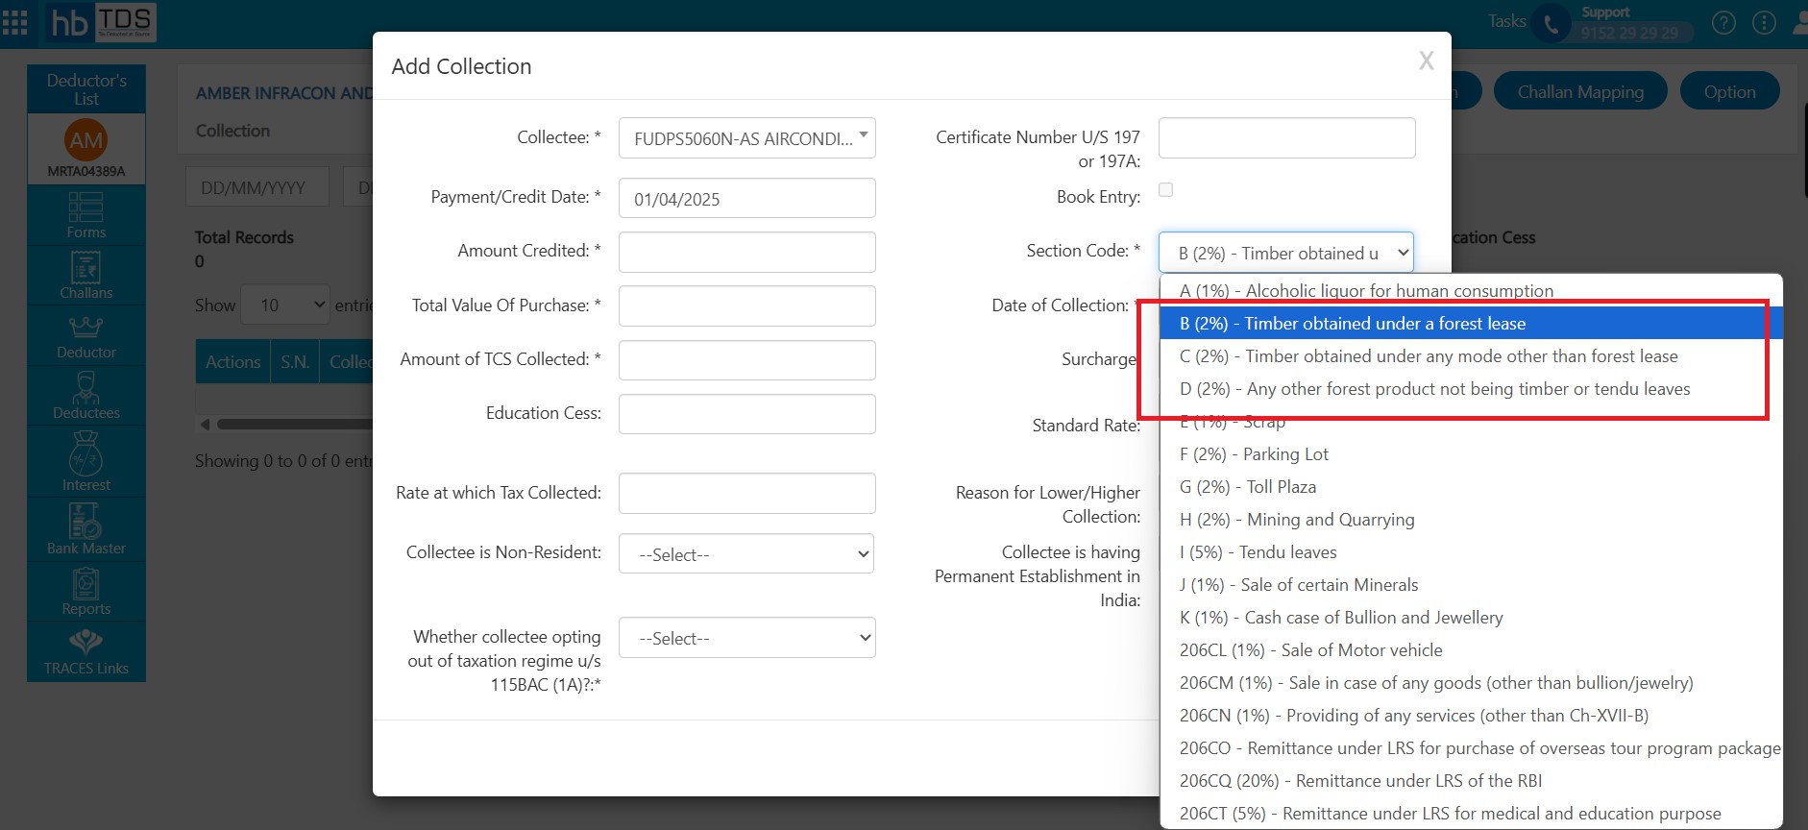Select B (2%) Timber under forest lease

(x=1471, y=323)
